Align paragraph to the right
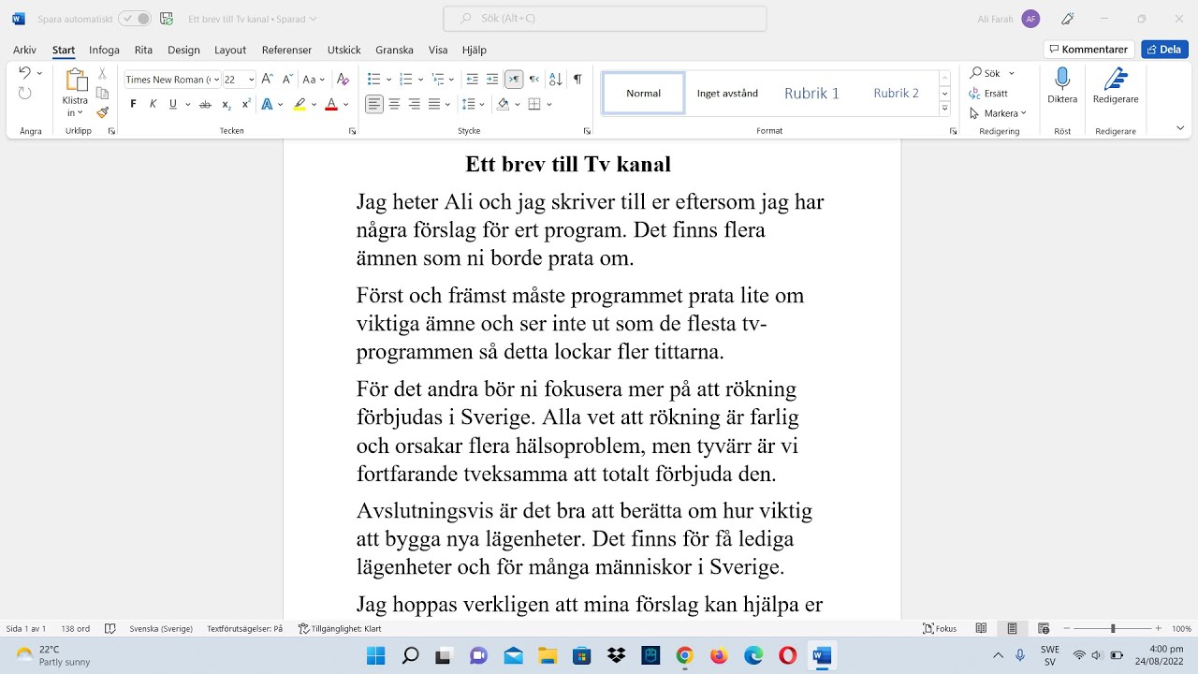The height and width of the screenshot is (674, 1198). point(414,104)
